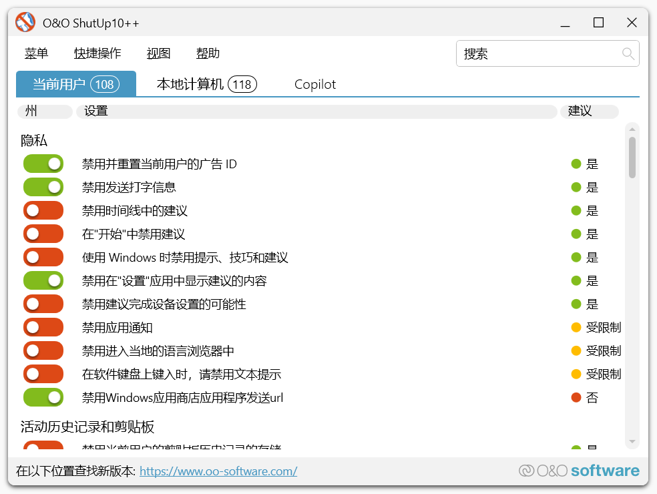Viewport: 657px width, 494px height.
Task: Select 在软件键盘上键入时，请禁用文本提示 text
Action: (182, 374)
